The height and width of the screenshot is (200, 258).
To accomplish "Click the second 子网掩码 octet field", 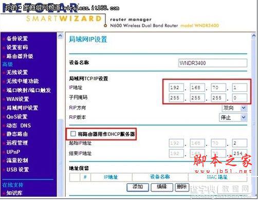I will [197, 98].
